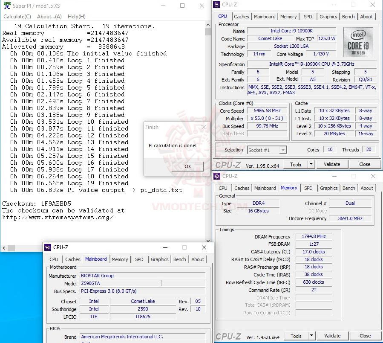This screenshot has height=343, width=383.
Task: Click the CPU-Z icon in top window title
Action: point(216,5)
